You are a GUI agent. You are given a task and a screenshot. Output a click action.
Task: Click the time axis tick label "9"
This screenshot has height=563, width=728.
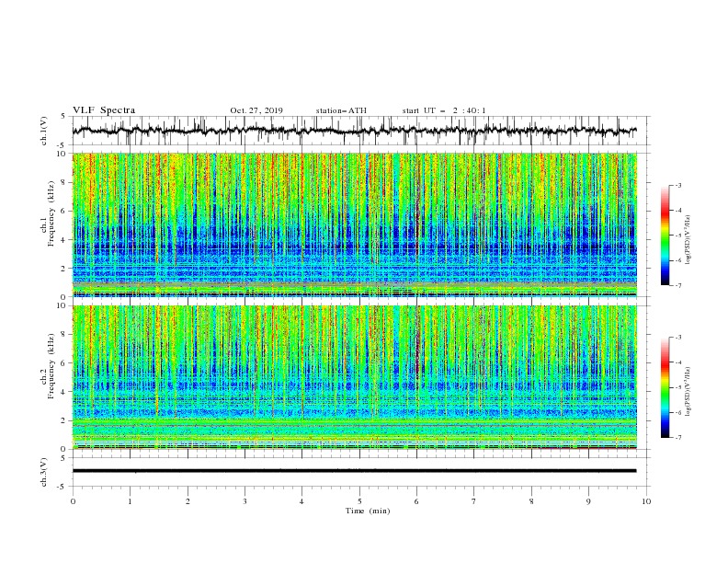[x=588, y=501]
